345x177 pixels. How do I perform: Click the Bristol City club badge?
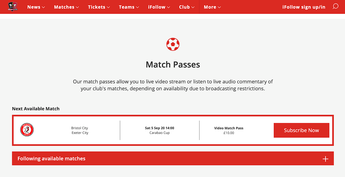tap(27, 130)
